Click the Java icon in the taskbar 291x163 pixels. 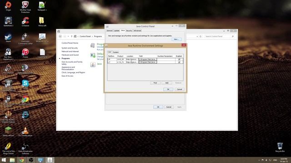click(x=50, y=160)
